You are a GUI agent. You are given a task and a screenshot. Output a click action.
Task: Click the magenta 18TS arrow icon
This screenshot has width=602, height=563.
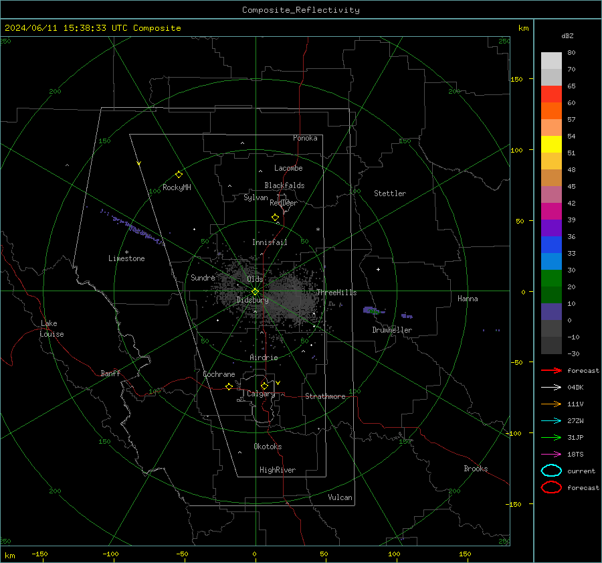(551, 455)
